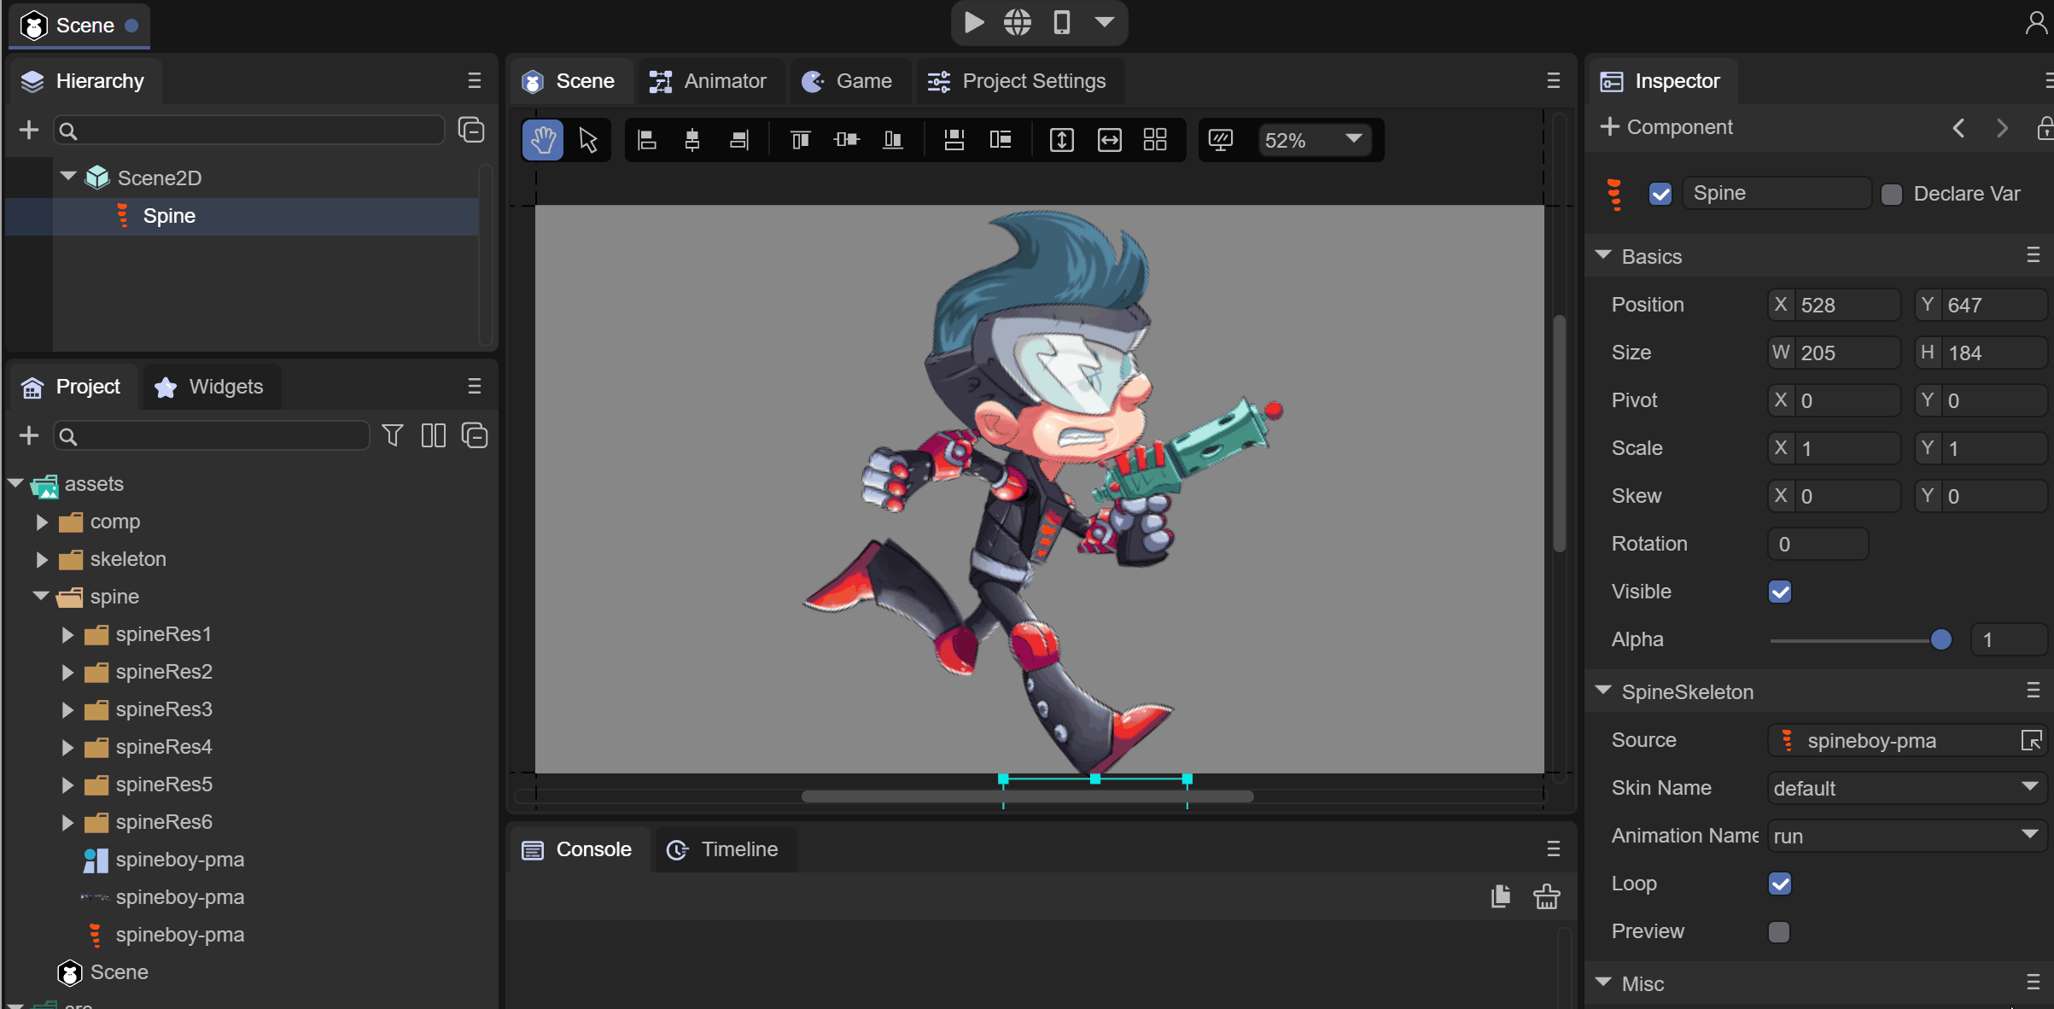Click align left edges icon
Screen dimensions: 2054x1009
(647, 140)
